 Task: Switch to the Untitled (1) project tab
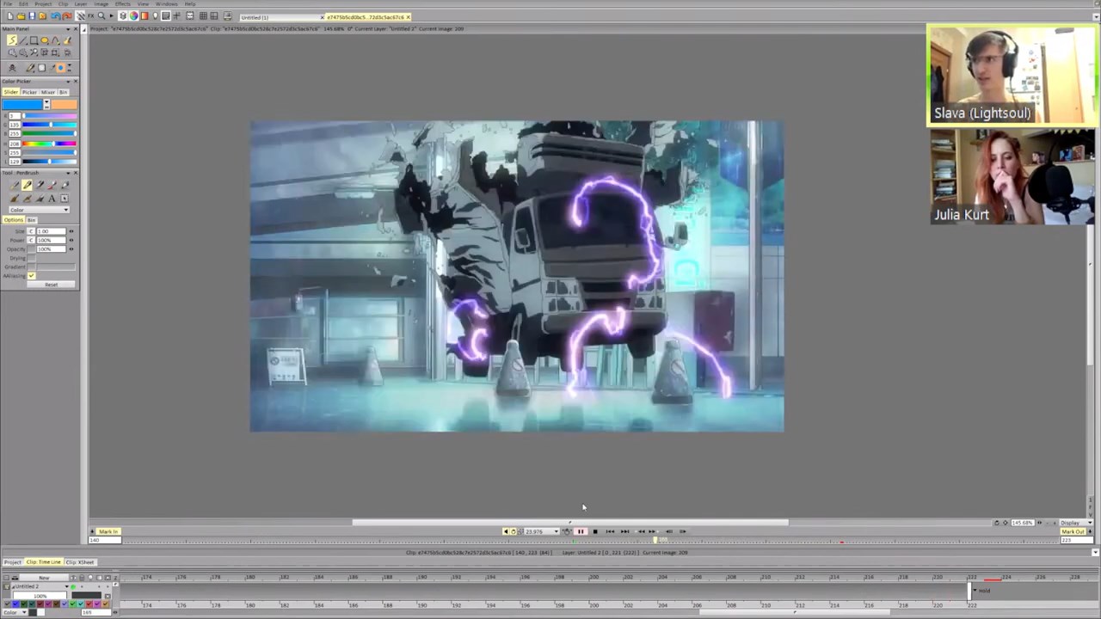pos(280,17)
